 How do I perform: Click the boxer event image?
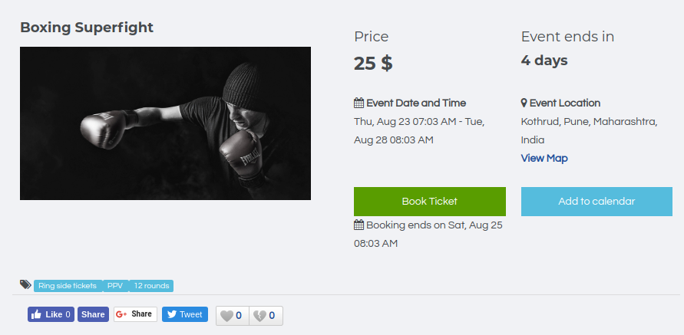coord(165,123)
